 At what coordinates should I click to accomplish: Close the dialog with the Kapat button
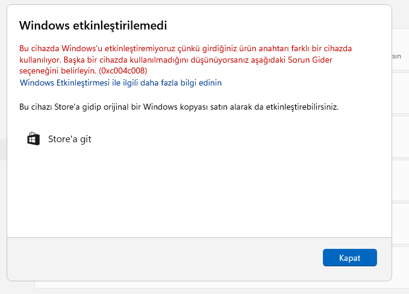click(x=350, y=258)
